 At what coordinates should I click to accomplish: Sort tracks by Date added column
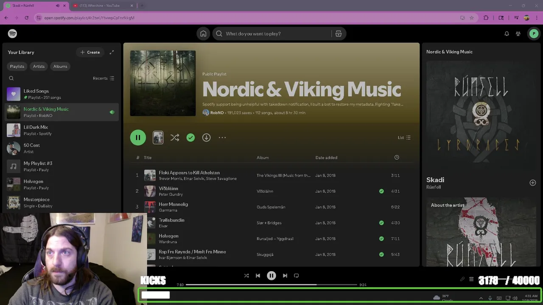click(326, 158)
